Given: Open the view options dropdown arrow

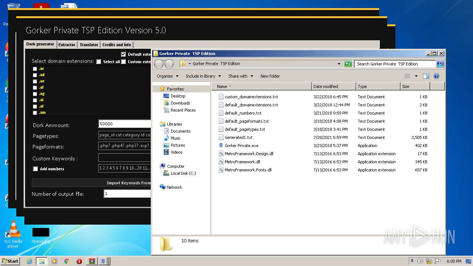Looking at the screenshot, I should pos(416,76).
